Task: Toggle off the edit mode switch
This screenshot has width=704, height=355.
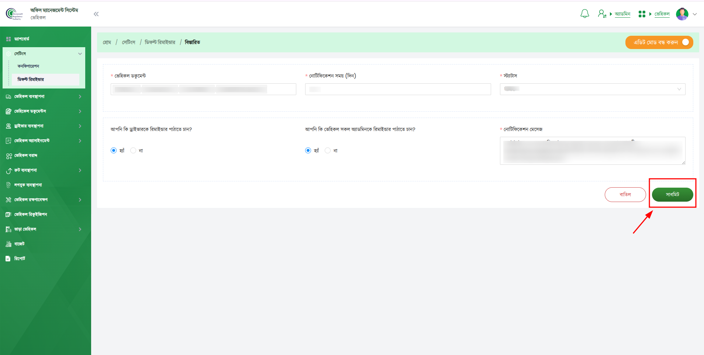Action: click(685, 42)
